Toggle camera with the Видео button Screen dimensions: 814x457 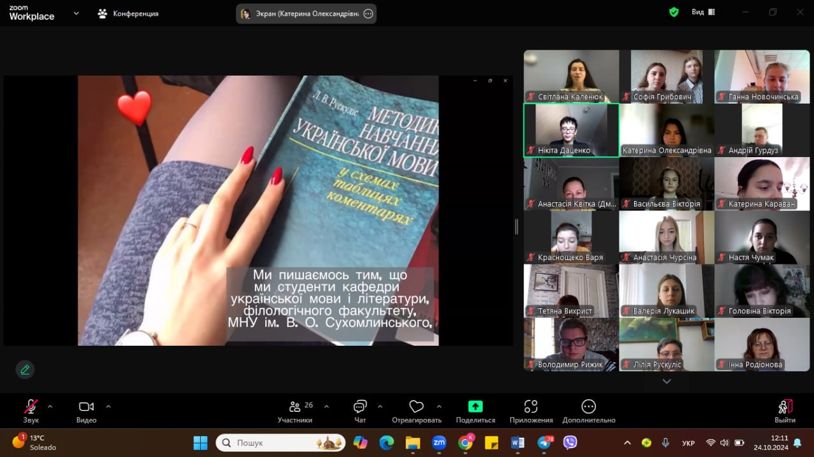pos(86,407)
